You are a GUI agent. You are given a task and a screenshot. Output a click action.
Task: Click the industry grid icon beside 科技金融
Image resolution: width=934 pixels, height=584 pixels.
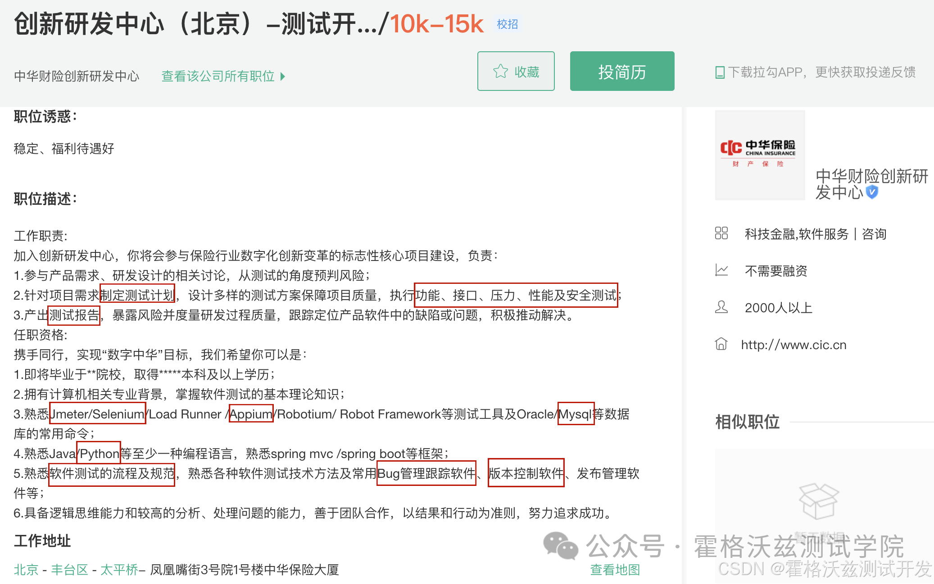point(721,233)
